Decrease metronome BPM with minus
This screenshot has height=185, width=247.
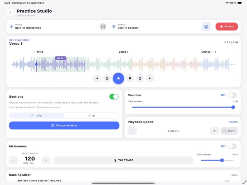pos(14,160)
